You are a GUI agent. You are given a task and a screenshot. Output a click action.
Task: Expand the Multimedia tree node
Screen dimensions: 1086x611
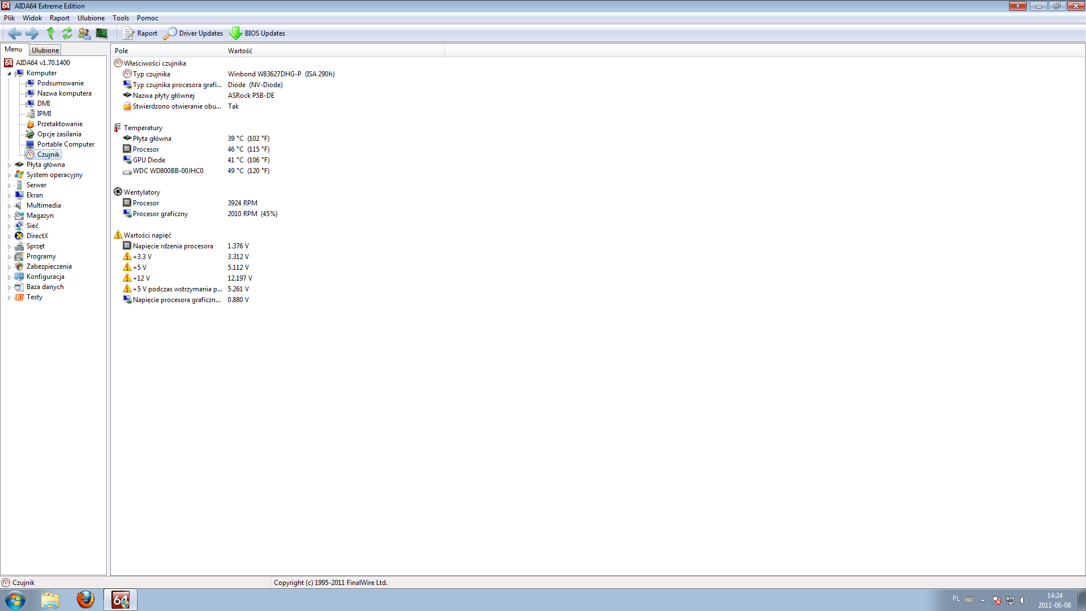[9, 206]
